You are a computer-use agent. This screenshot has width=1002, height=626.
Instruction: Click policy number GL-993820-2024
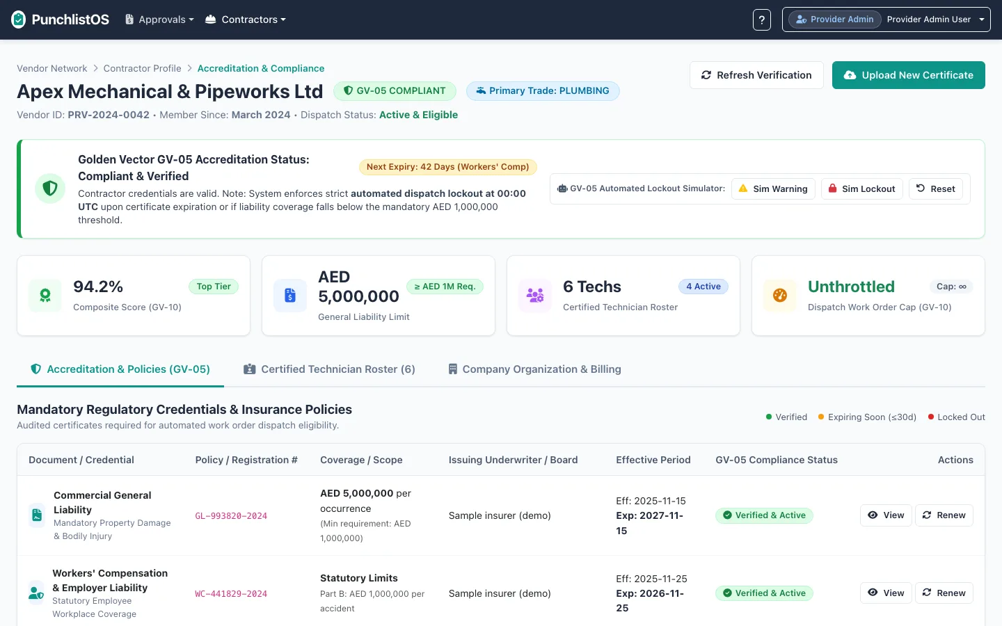pos(231,516)
